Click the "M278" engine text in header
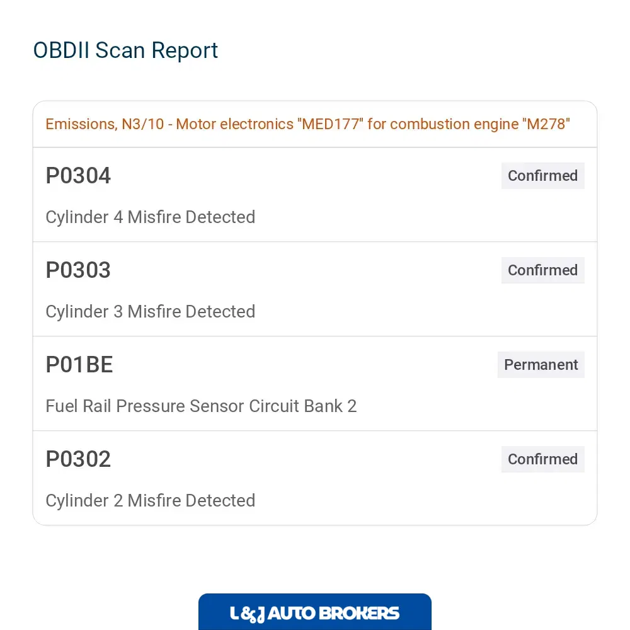Viewport: 630px width, 630px height. click(x=546, y=124)
